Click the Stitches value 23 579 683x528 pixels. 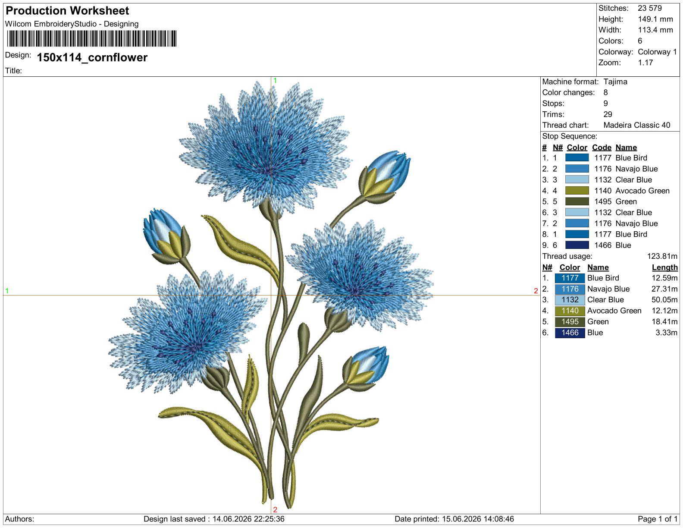coord(649,8)
